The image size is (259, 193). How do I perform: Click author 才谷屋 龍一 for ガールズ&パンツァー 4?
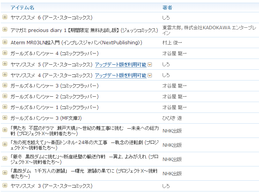tap(175, 54)
